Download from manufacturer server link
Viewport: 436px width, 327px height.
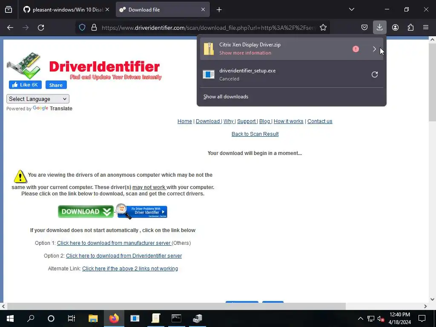(114, 243)
